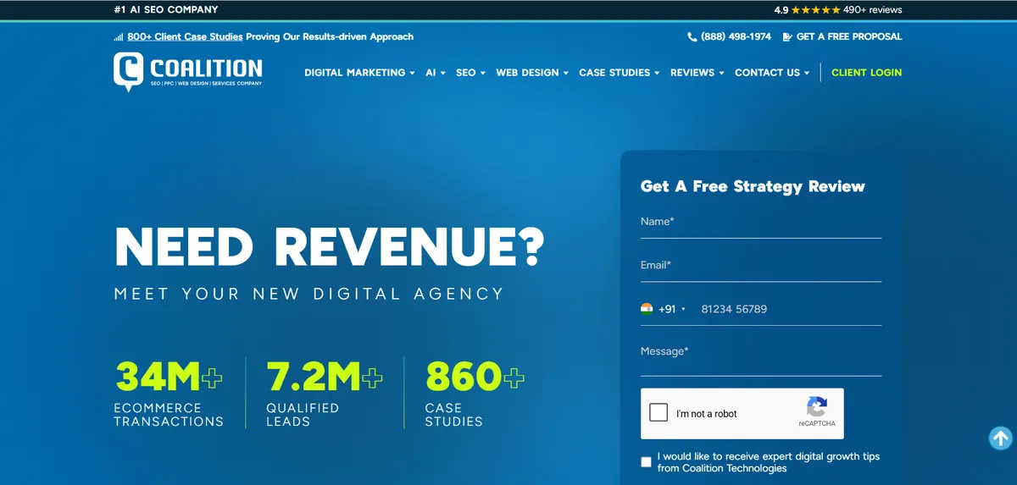
Task: Click Get A Free Strategy Review heading
Action: 753,186
